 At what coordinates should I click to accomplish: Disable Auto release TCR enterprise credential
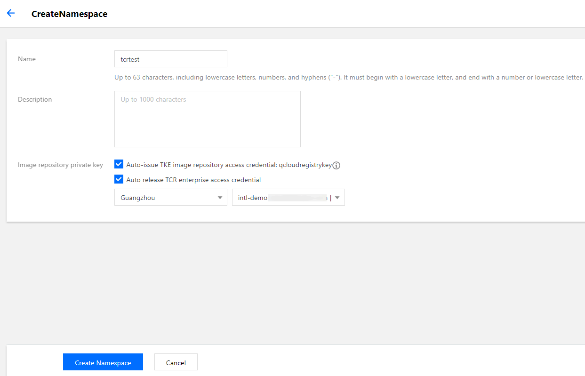click(x=119, y=179)
